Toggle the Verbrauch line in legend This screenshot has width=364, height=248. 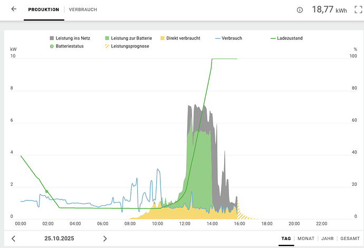pyautogui.click(x=228, y=39)
